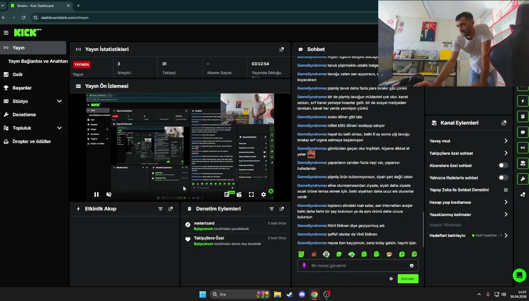
Task: Open stream preview player settings gear
Action: pos(264,194)
